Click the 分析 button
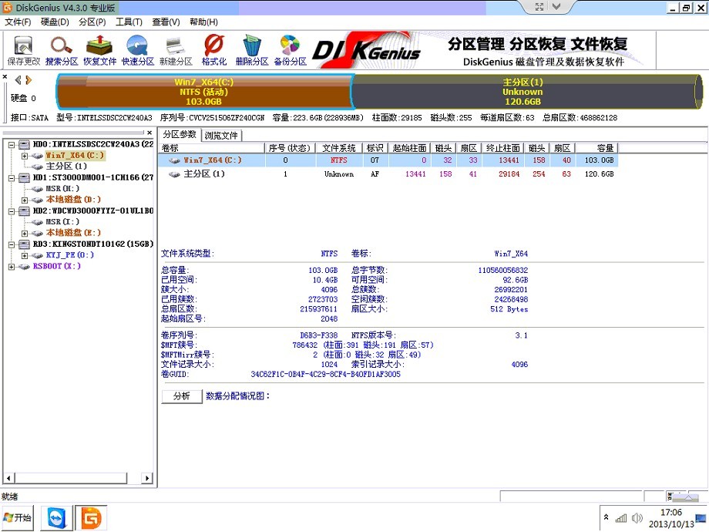The height and width of the screenshot is (532, 709). tap(182, 396)
